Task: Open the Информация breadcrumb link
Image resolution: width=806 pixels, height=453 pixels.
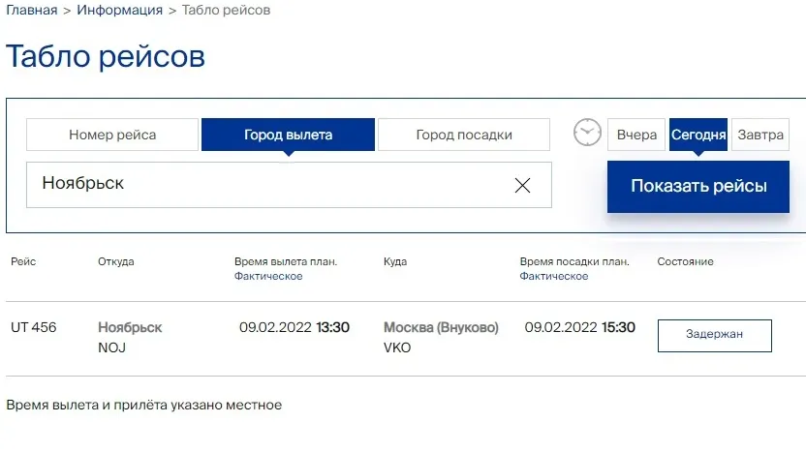Action: (x=120, y=11)
